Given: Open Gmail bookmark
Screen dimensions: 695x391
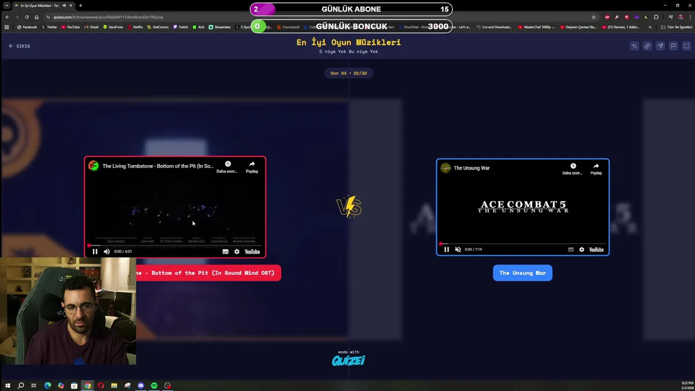Looking at the screenshot, I should point(91,27).
